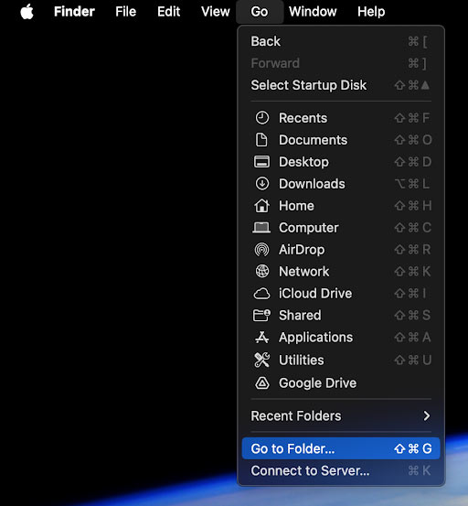The image size is (468, 506).
Task: Go to Utilities
Action: click(341, 360)
